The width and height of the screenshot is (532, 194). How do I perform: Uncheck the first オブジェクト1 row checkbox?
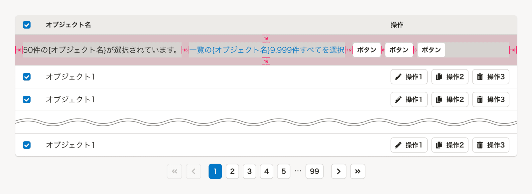[x=27, y=77]
